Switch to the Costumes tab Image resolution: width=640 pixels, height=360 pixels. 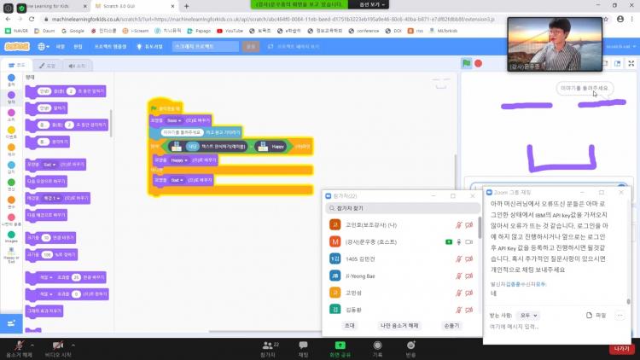click(47, 65)
